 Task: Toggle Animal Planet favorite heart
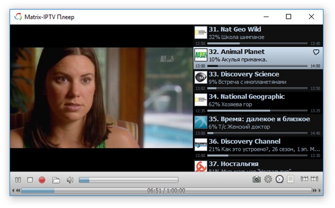[x=316, y=52]
